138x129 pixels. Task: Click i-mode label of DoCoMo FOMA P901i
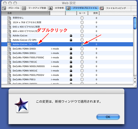click(x=55, y=79)
